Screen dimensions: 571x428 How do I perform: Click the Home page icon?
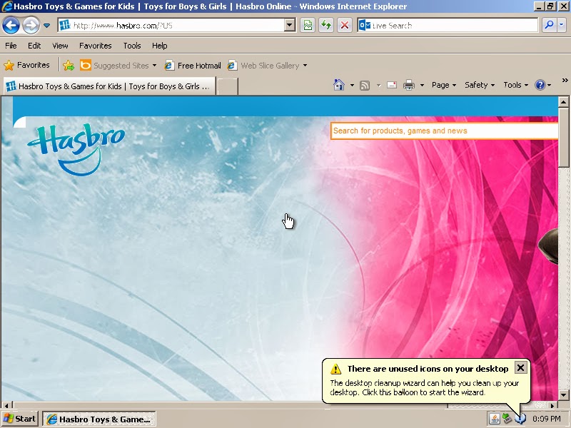pyautogui.click(x=339, y=85)
